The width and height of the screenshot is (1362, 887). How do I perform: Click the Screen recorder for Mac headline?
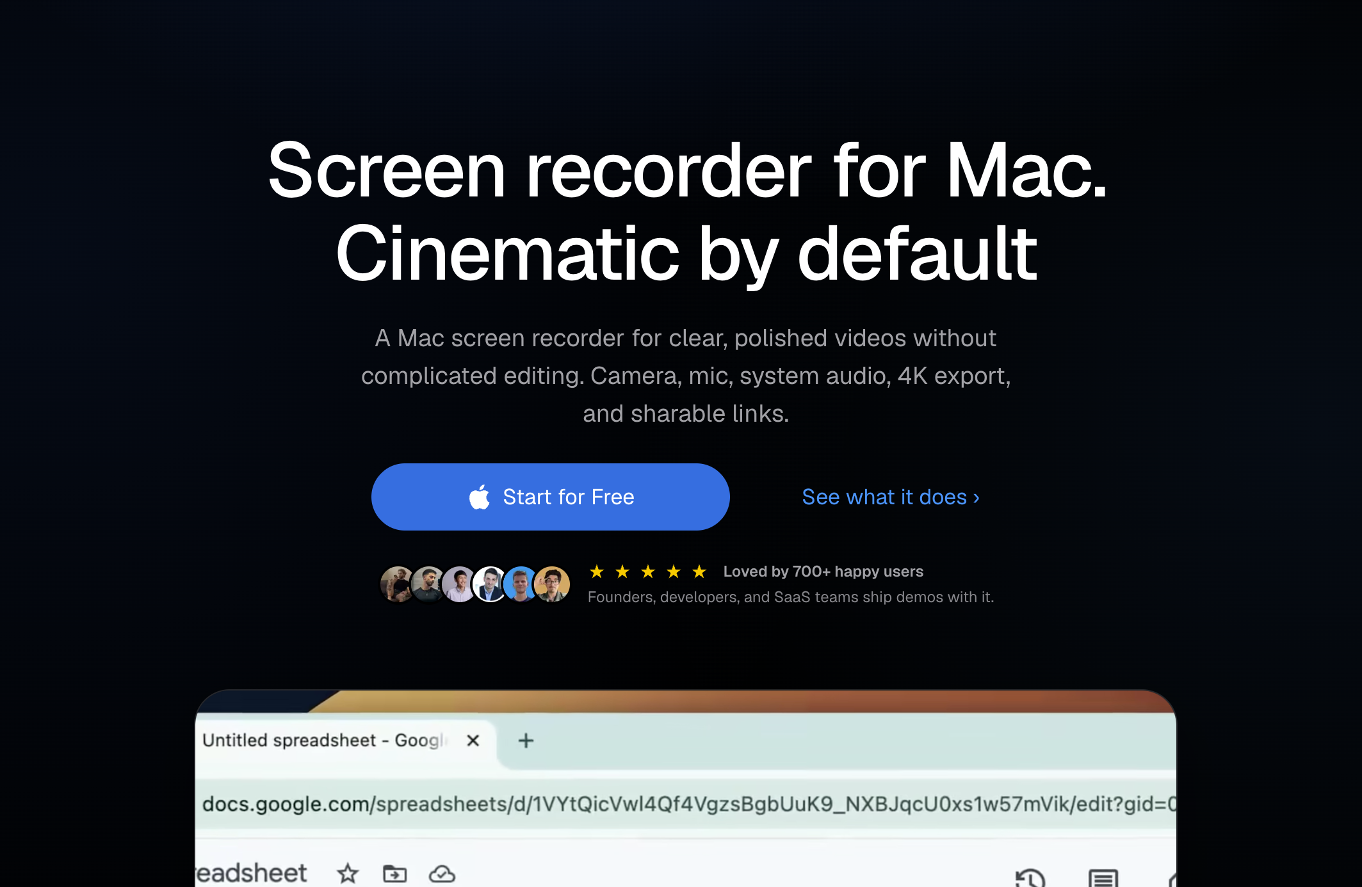pos(687,171)
